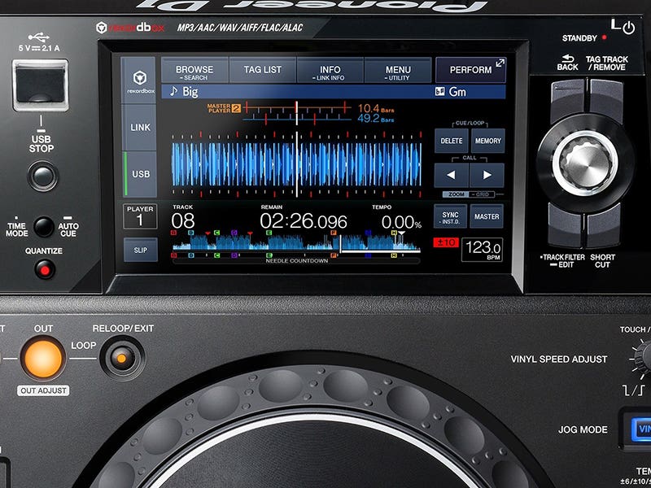Tap the 123.0 BPM readout box
This screenshot has width=651, height=488.
(x=482, y=250)
